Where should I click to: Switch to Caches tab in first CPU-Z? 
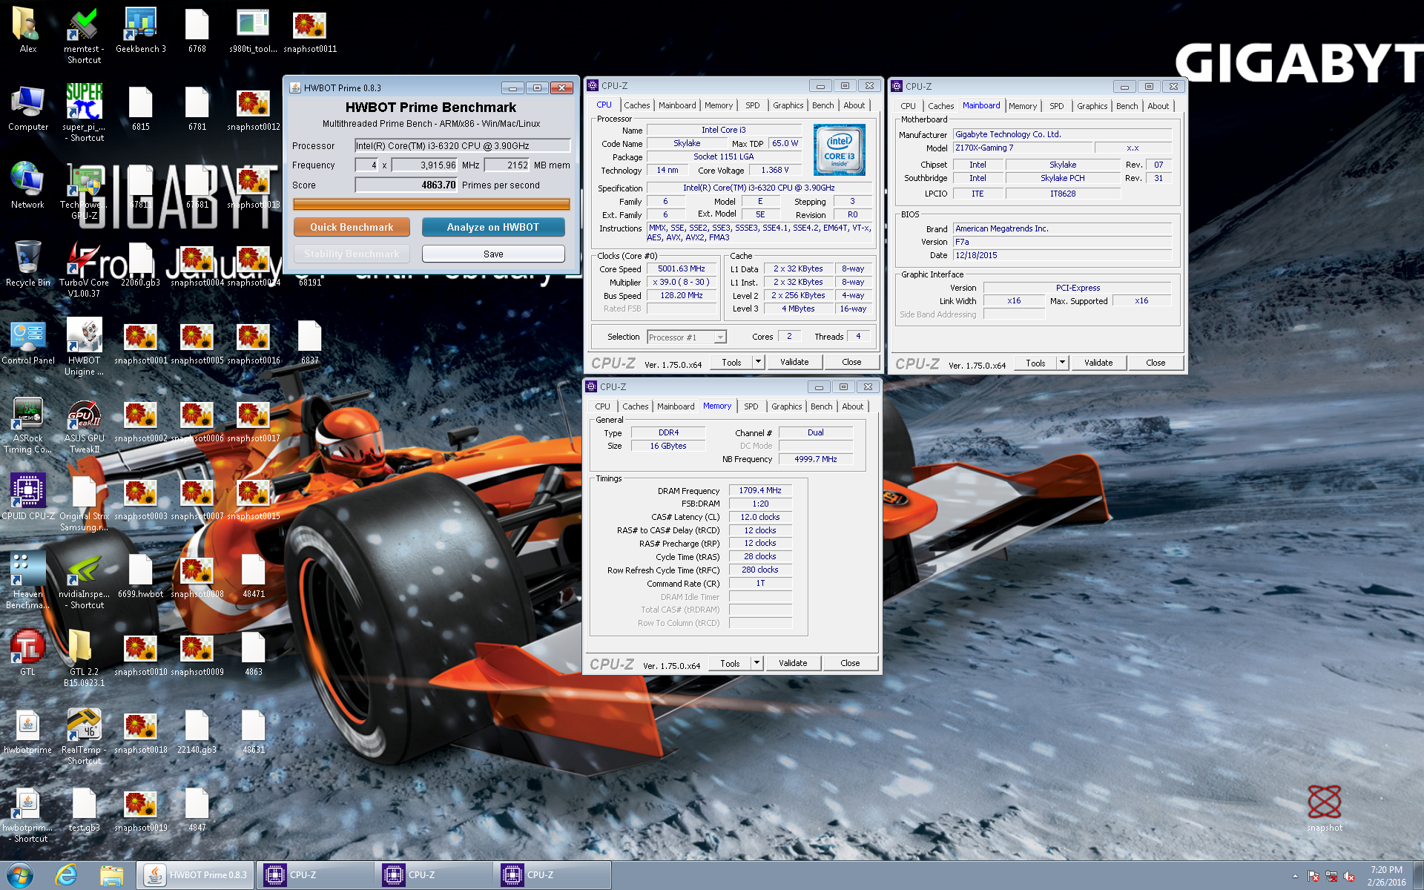tap(636, 105)
